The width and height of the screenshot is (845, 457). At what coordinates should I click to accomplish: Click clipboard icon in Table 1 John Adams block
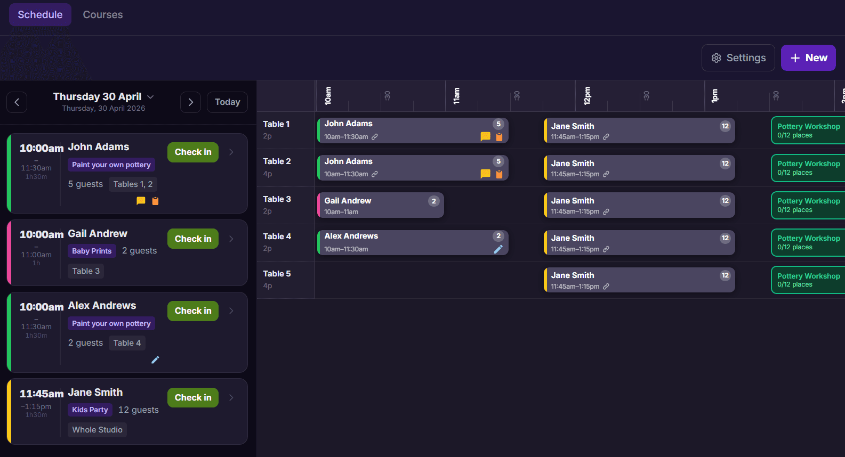pyautogui.click(x=499, y=137)
